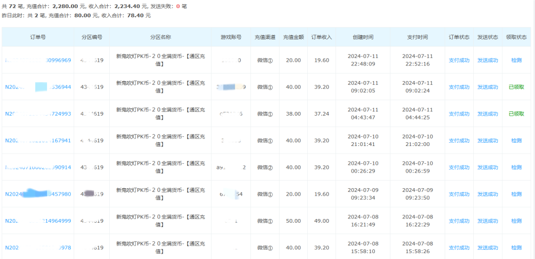This screenshot has height=259, width=535.
Task: Click the 微信② recharge channel cell
Action: 265,168
